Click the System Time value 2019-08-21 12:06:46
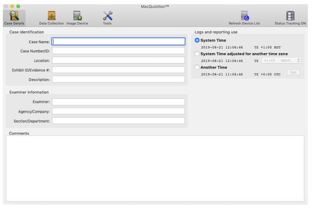Viewport: 312px width, 208px height. coord(222,47)
